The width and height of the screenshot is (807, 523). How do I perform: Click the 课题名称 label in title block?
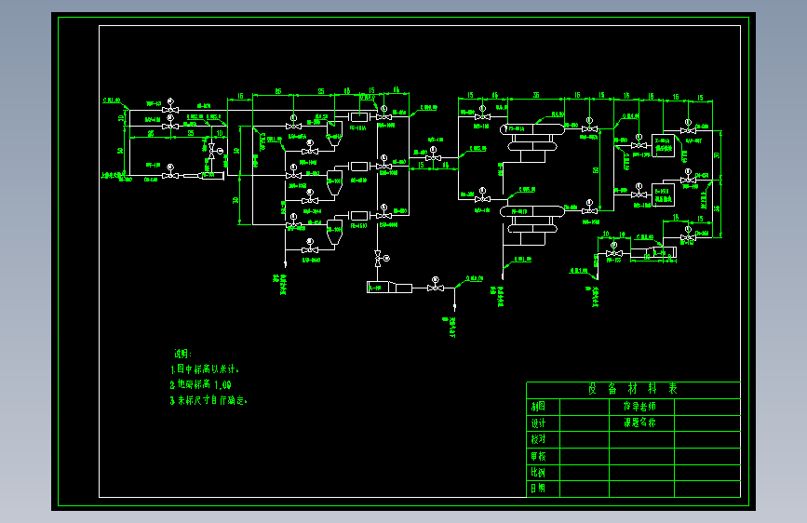(x=639, y=422)
